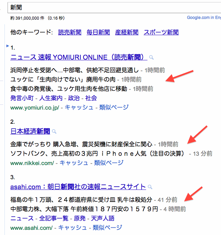Click magnifier preview icon beside 日本経済新聞 result
Viewport: 221px width, 235px height.
pos(54,132)
